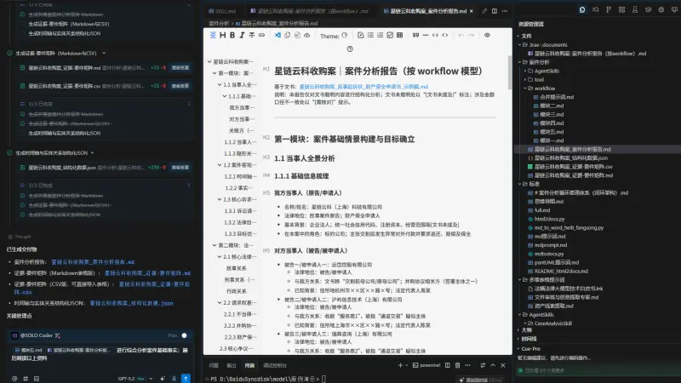Expand the tool folder in explorer
Viewport: 681px width, 383px height.
[x=524, y=79]
